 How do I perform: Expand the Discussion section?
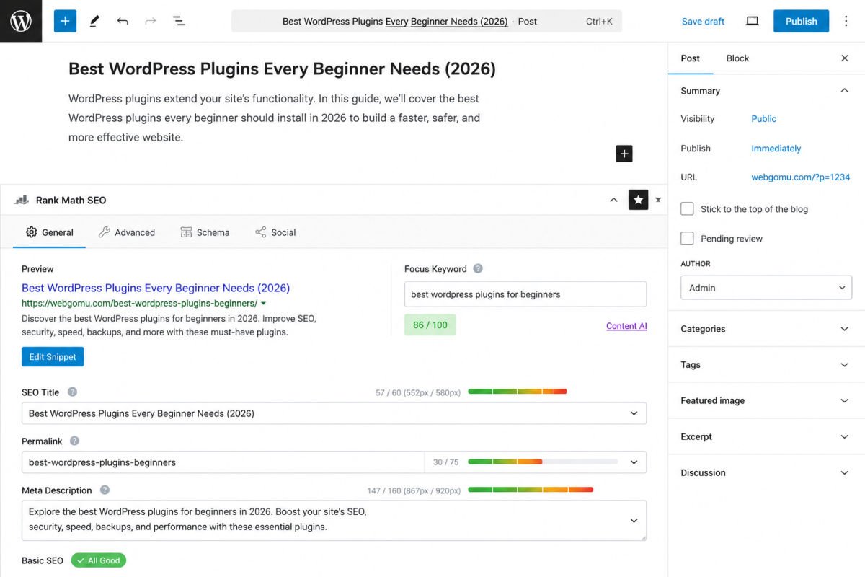pyautogui.click(x=766, y=473)
